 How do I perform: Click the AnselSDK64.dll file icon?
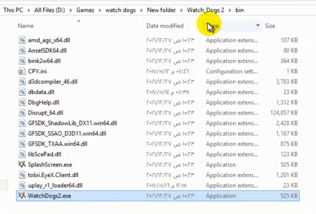[22, 50]
